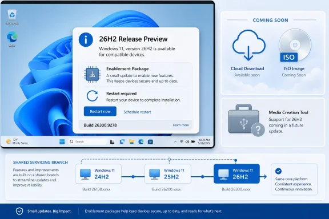Select the highlighted Windows 11 26H2 card

coord(236,174)
